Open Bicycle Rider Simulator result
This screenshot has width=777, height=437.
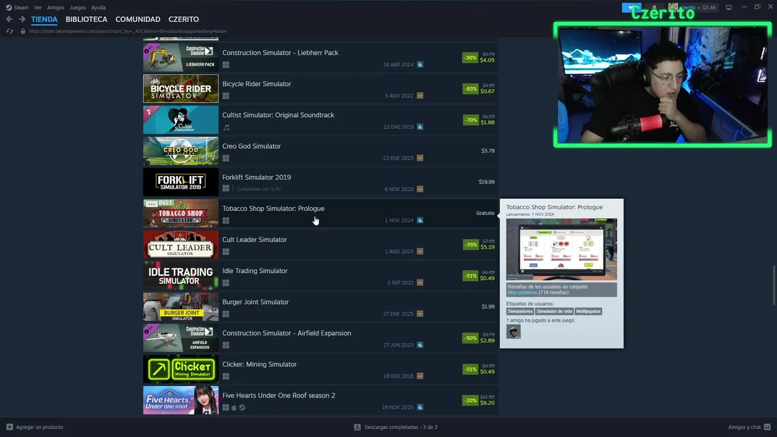(321, 89)
